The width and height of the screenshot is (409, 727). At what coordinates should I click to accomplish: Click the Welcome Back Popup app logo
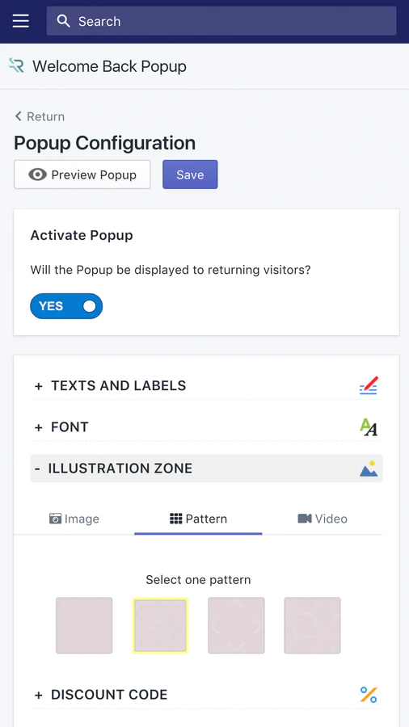17,66
